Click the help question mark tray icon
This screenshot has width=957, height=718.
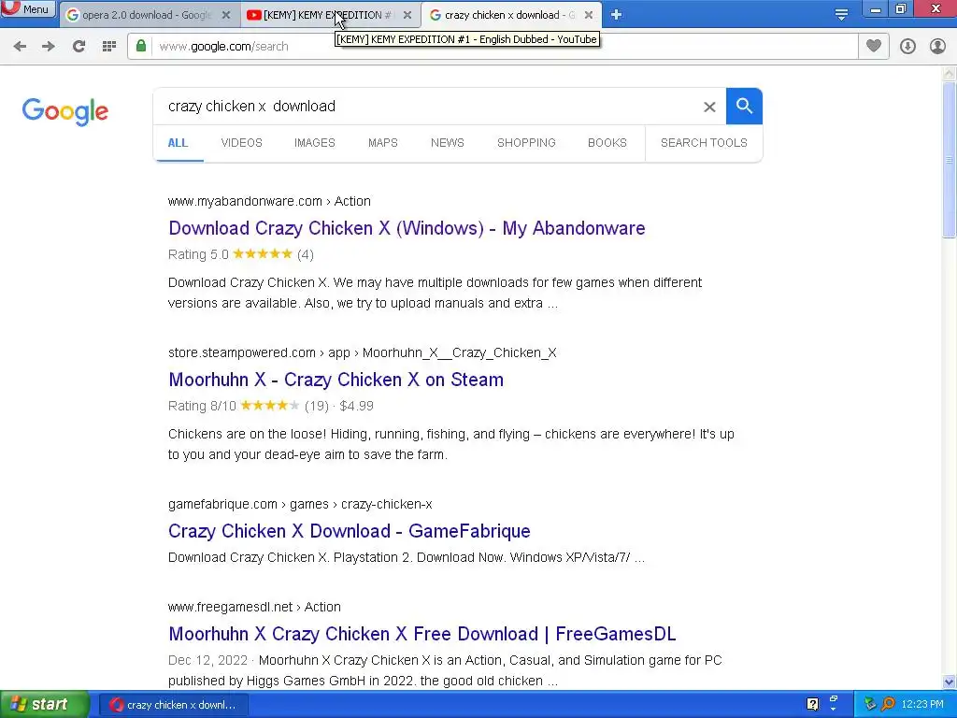[x=812, y=704]
